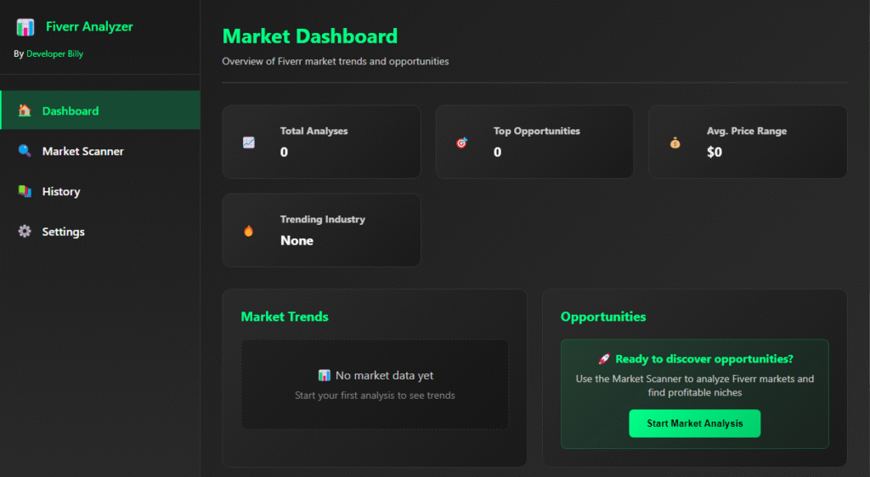Open the Developer Billy link
This screenshot has height=477, width=870.
[x=55, y=53]
